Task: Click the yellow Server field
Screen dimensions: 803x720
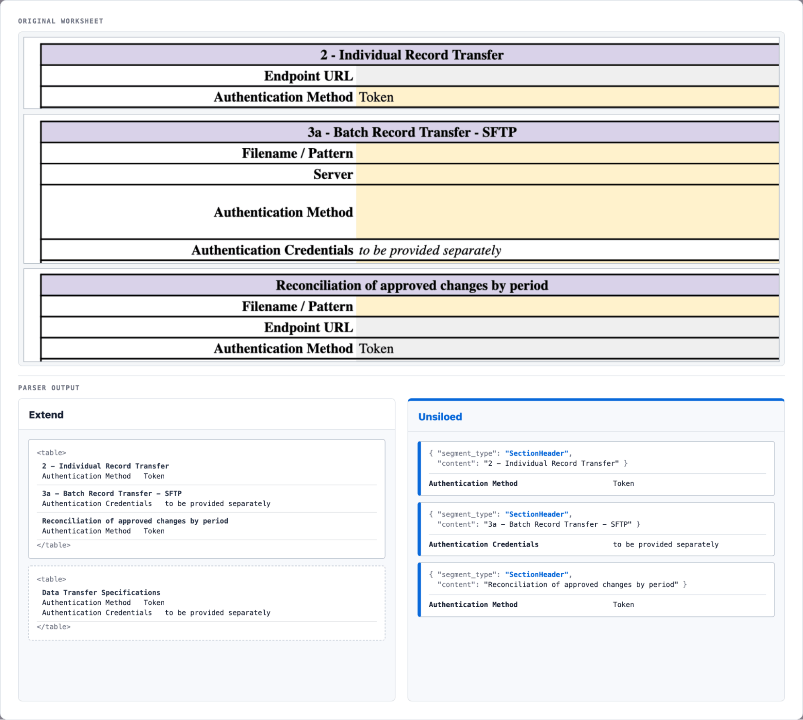Action: pos(567,174)
